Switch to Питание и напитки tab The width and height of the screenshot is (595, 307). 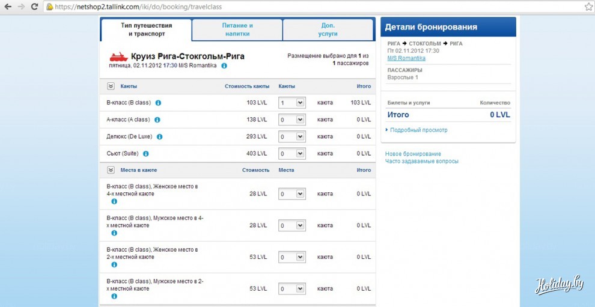pos(237,29)
